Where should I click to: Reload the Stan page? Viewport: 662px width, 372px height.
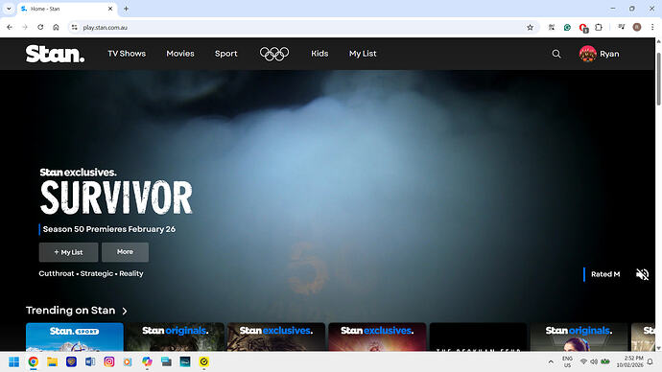tap(40, 28)
